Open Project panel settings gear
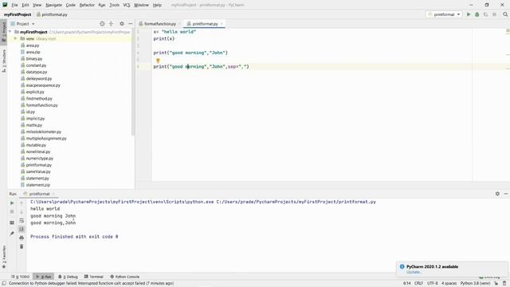510x287 pixels. tap(122, 24)
